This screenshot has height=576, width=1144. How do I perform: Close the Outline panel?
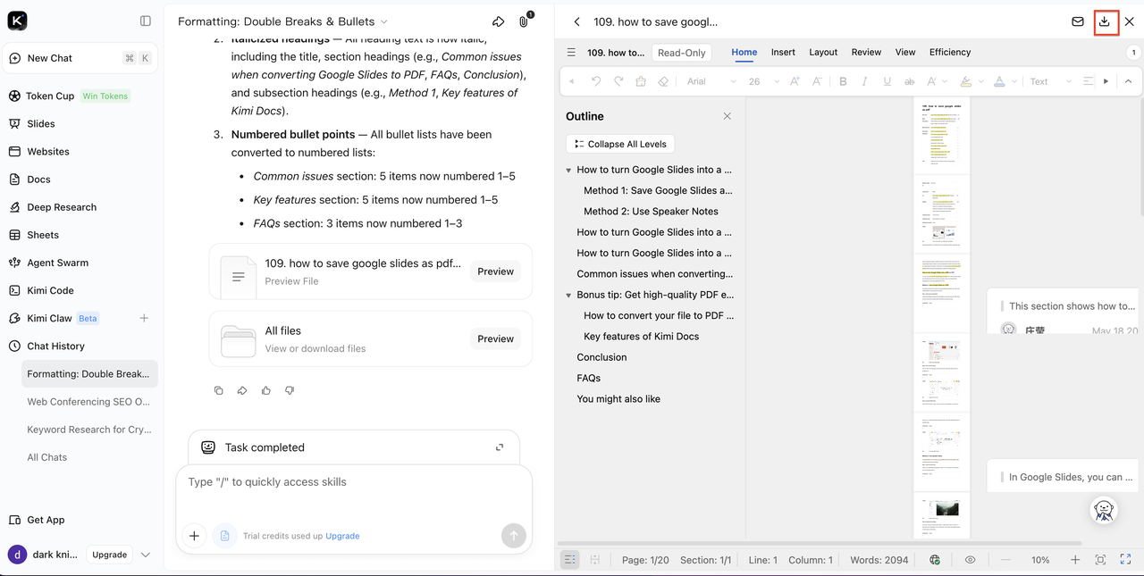pyautogui.click(x=728, y=116)
